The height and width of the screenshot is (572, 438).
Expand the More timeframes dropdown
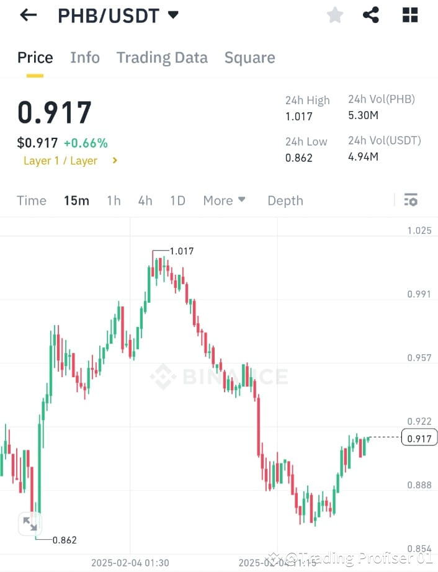tap(224, 200)
